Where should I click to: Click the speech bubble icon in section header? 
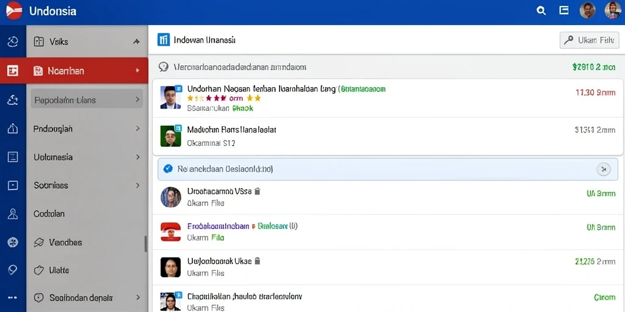tap(163, 67)
